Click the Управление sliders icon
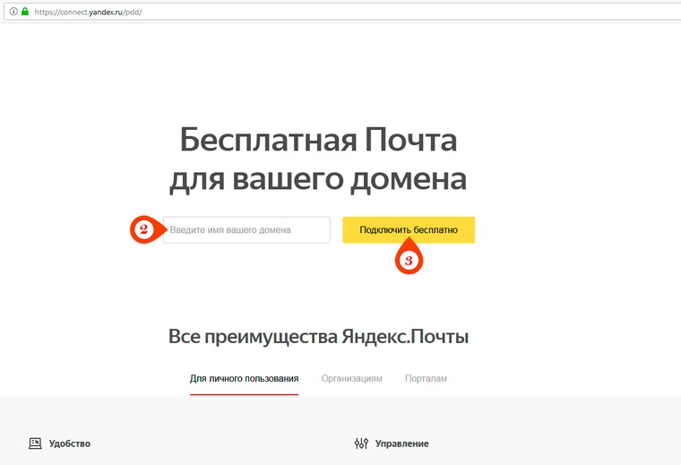The width and height of the screenshot is (681, 465). (x=361, y=443)
